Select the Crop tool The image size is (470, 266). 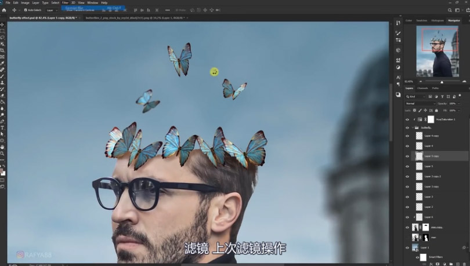(x=3, y=50)
